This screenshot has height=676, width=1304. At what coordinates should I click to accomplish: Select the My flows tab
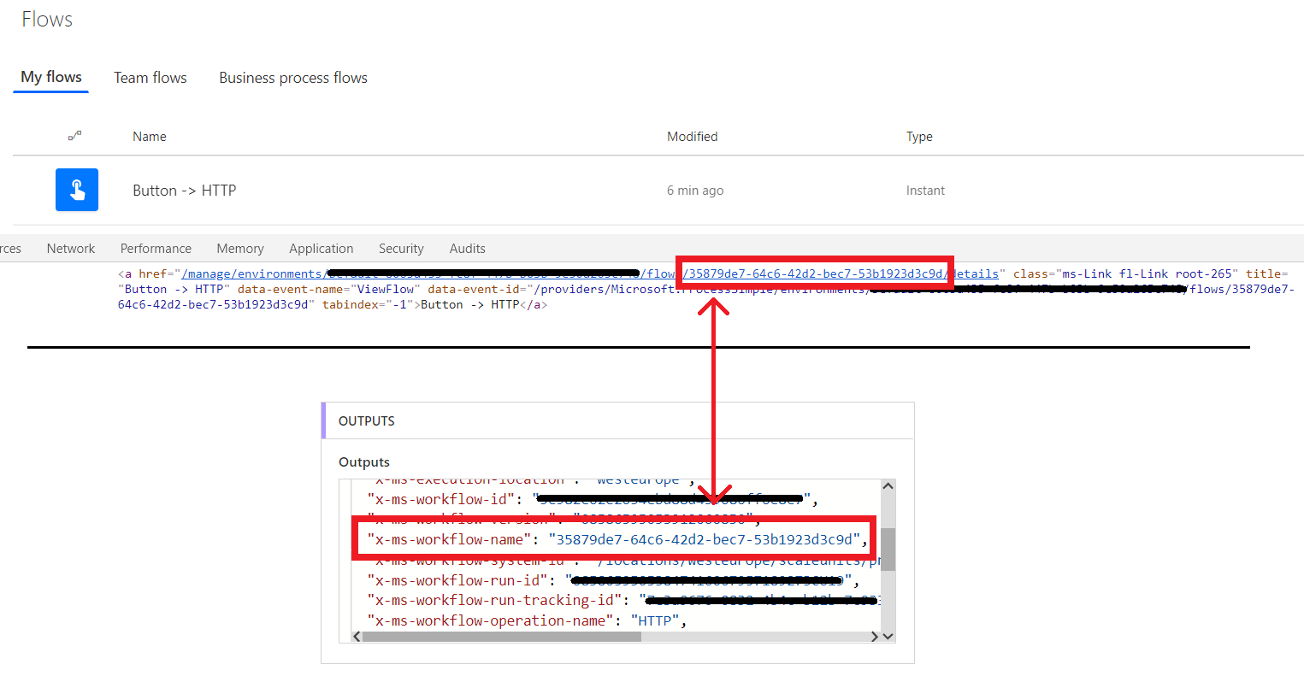pos(50,77)
